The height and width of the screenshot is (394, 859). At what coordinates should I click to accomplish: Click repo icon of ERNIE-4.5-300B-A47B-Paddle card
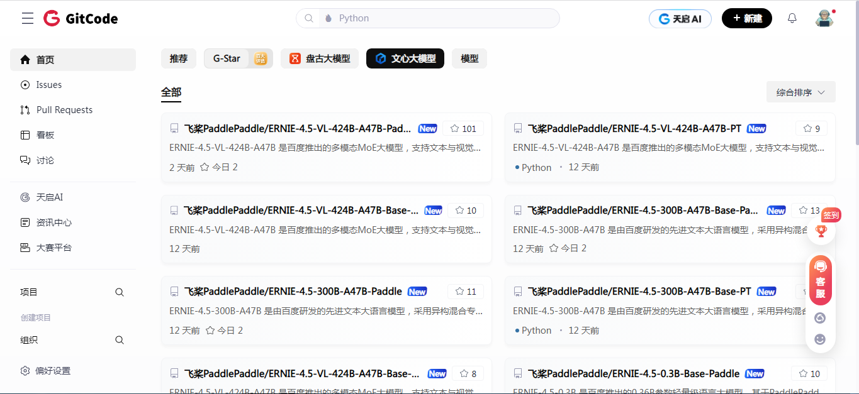(174, 292)
